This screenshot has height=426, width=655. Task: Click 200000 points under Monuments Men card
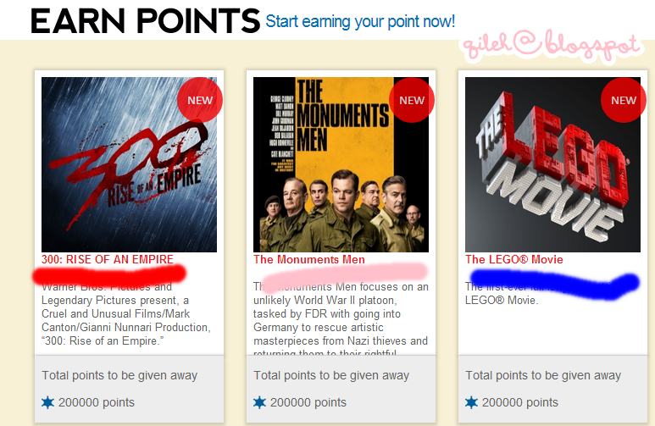(308, 402)
